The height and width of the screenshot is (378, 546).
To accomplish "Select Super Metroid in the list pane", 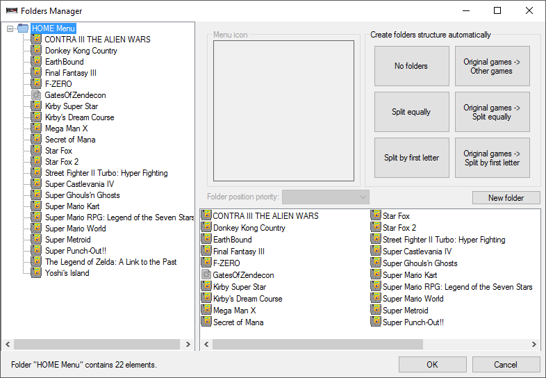I will [405, 311].
